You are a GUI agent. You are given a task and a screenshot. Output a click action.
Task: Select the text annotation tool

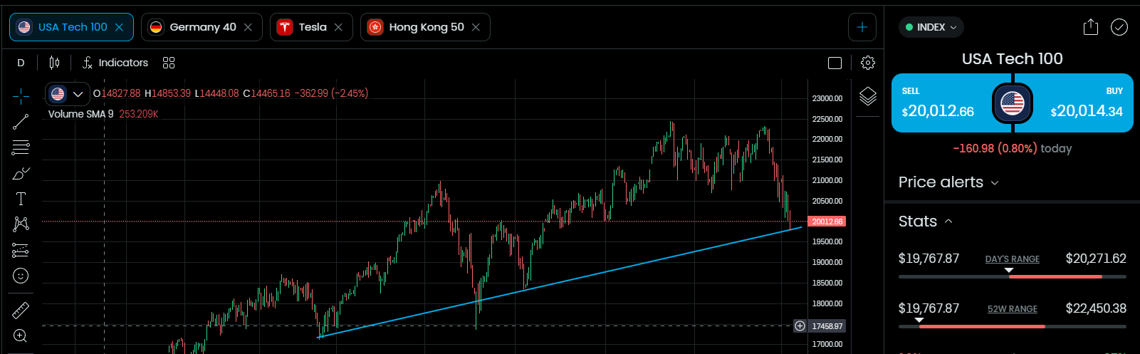(x=21, y=199)
